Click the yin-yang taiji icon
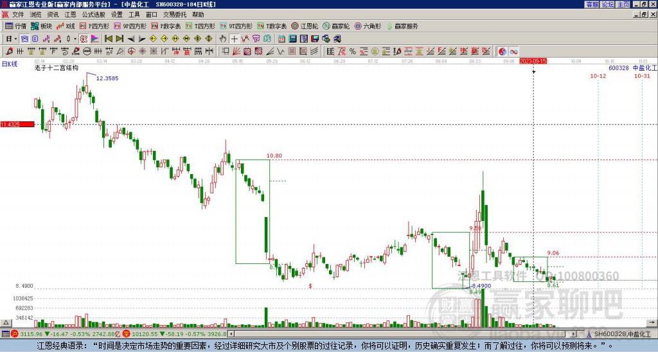Screen dimensions: 658x352 click(502, 51)
